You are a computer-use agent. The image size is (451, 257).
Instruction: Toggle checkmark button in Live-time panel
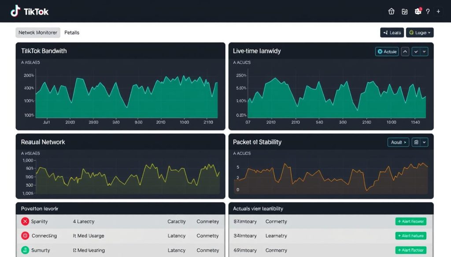[416, 52]
